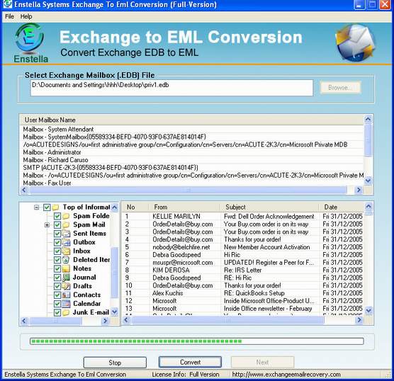Select email from KELLIE MARILYN
This screenshot has width=394, height=381.
pos(243,216)
